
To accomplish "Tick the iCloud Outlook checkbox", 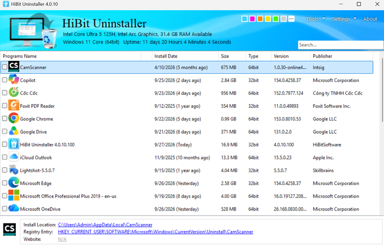I will click(4, 157).
